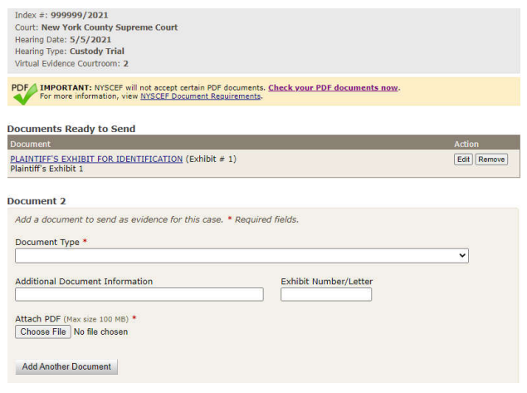
Task: Click the green PDF checkmark icon
Action: click(24, 92)
